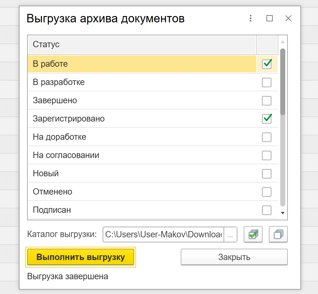318x294 pixels.
Task: Enable the На доработке checkbox
Action: [267, 137]
